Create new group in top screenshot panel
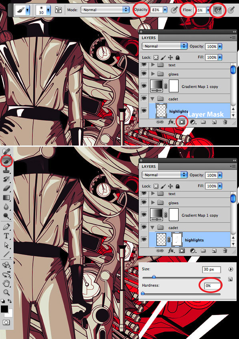Viewport: 239px width, 339px height. pos(203,122)
